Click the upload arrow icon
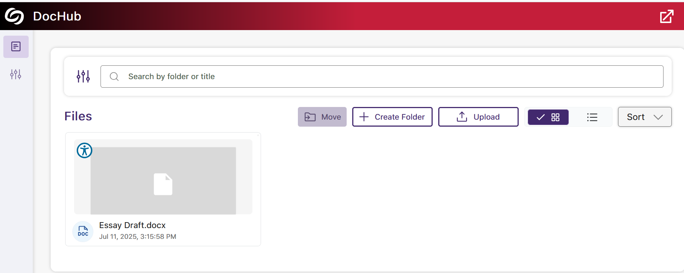This screenshot has width=684, height=273. click(462, 117)
